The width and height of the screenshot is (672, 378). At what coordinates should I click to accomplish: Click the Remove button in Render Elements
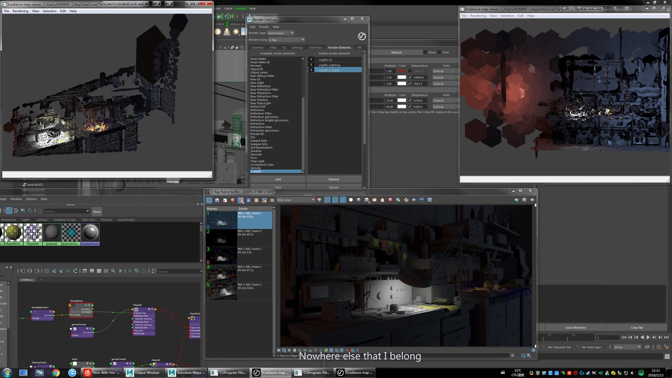point(334,179)
